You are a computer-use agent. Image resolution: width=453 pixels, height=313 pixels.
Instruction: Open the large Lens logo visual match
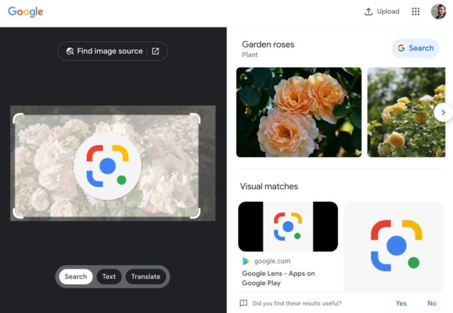point(393,246)
